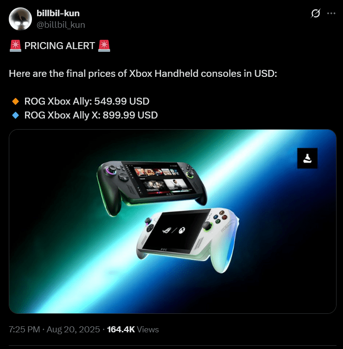Image resolution: width=343 pixels, height=349 pixels.
Task: Open the @billbil_kun handle link
Action: [61, 25]
